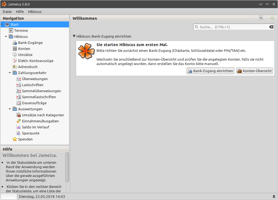Select Umsätze tree entry
This screenshot has height=200, width=278.
[25, 55]
